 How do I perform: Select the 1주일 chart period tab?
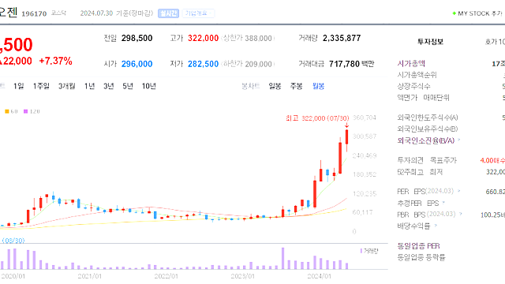(x=41, y=86)
